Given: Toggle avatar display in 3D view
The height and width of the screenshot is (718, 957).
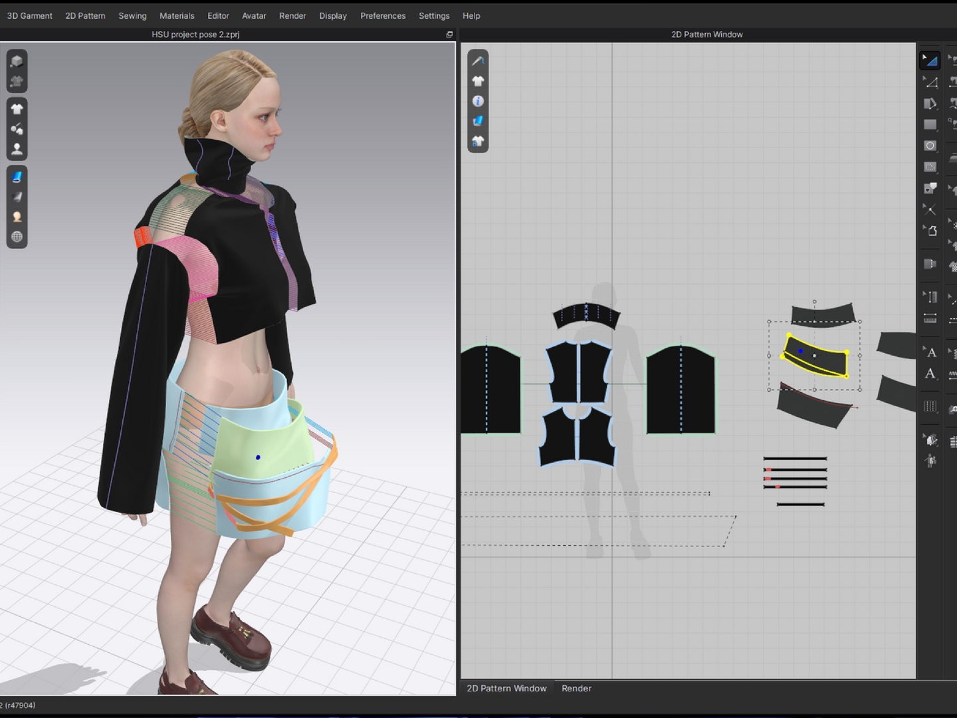Looking at the screenshot, I should [17, 149].
